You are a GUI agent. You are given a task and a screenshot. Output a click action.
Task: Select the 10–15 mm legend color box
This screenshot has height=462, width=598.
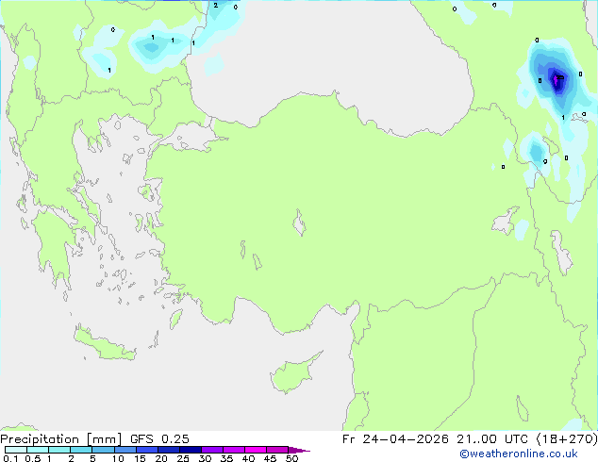[125, 450]
